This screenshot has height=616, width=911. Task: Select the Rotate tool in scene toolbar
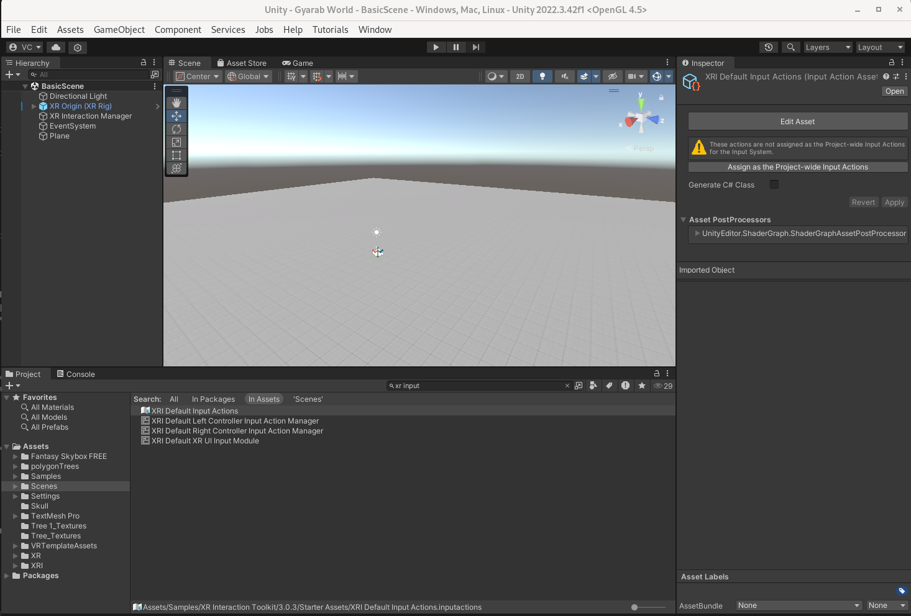click(176, 129)
